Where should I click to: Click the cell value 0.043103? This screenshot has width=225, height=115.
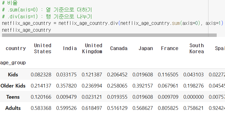pyautogui.click(x=194, y=75)
